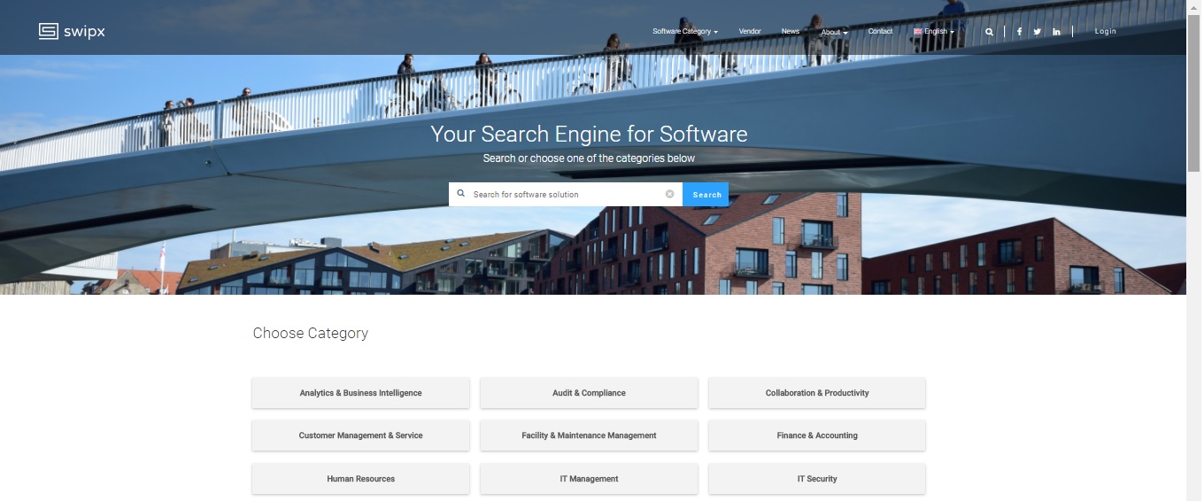Viewport: 1204px width, 501px height.
Task: Open search via header magnifier icon
Action: pyautogui.click(x=989, y=32)
